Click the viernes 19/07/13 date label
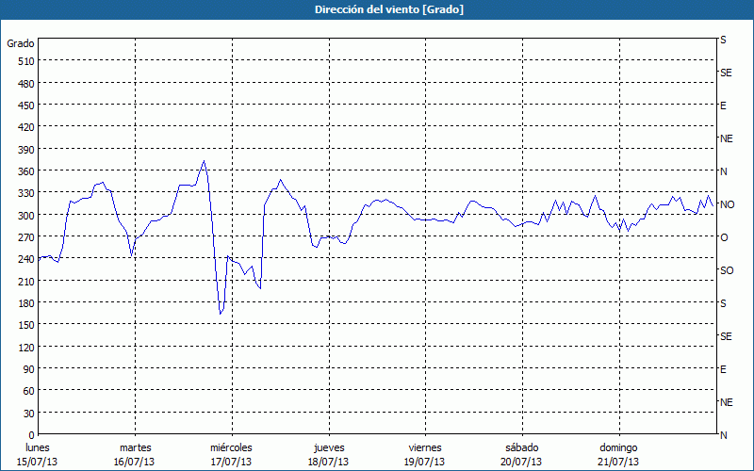Viewport: 754px width, 471px height. 424,454
